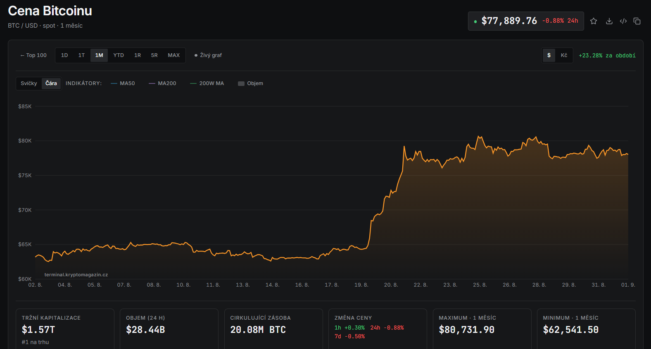
Task: Toggle the MA50 indicator
Action: click(123, 83)
